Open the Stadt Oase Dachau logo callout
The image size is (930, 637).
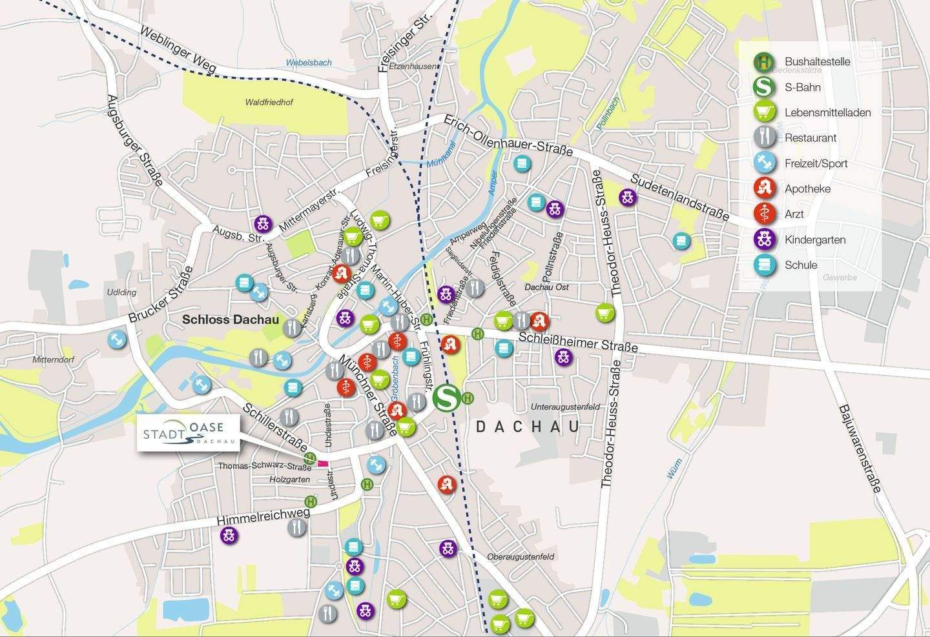(x=190, y=432)
